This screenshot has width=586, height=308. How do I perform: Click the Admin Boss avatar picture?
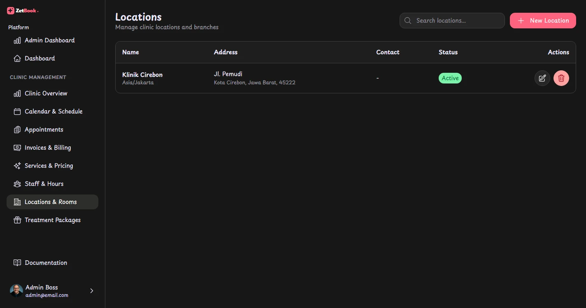tap(16, 291)
